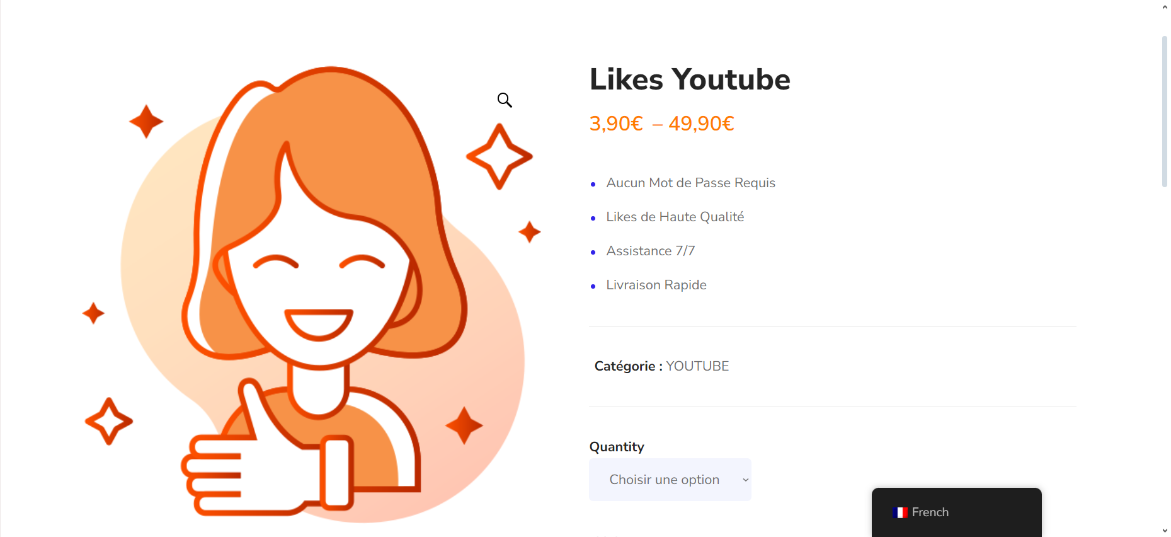Click the scrollbar up arrow
1171x537 pixels.
pos(1165,7)
